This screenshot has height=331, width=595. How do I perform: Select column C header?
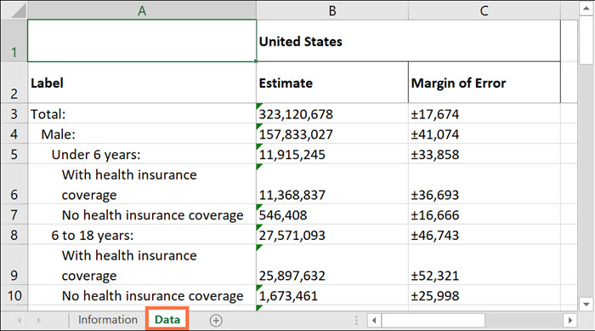484,10
